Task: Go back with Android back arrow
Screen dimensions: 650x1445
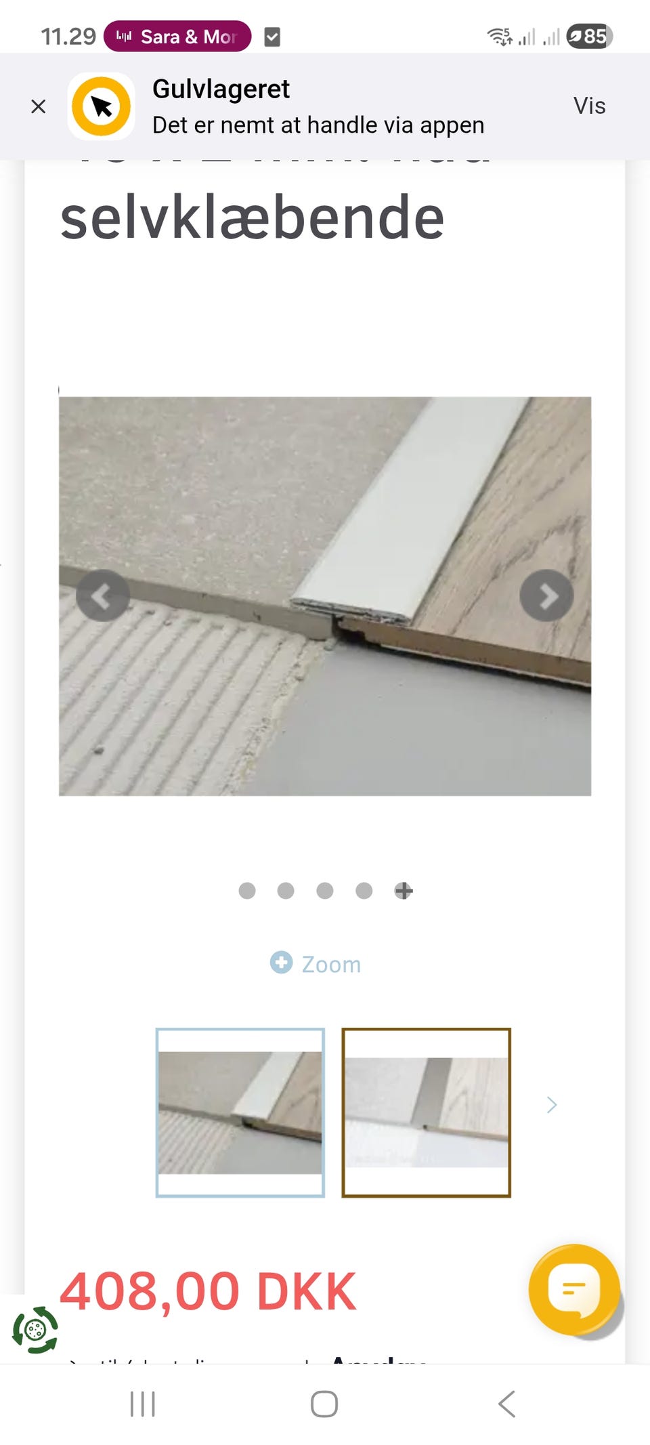Action: coord(506,1404)
